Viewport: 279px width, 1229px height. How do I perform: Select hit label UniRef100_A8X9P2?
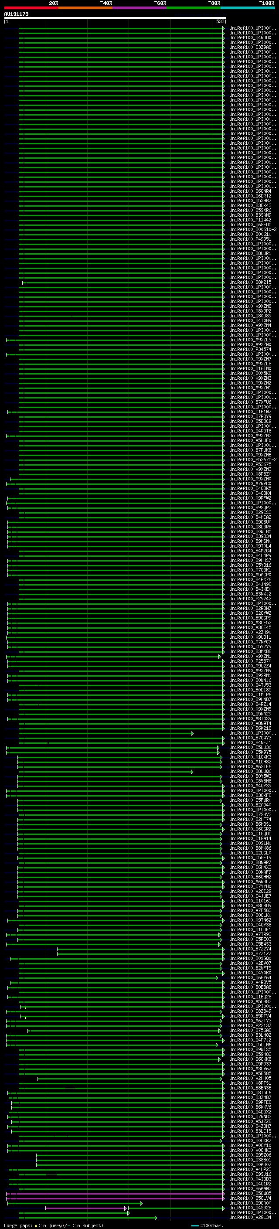(250, 311)
